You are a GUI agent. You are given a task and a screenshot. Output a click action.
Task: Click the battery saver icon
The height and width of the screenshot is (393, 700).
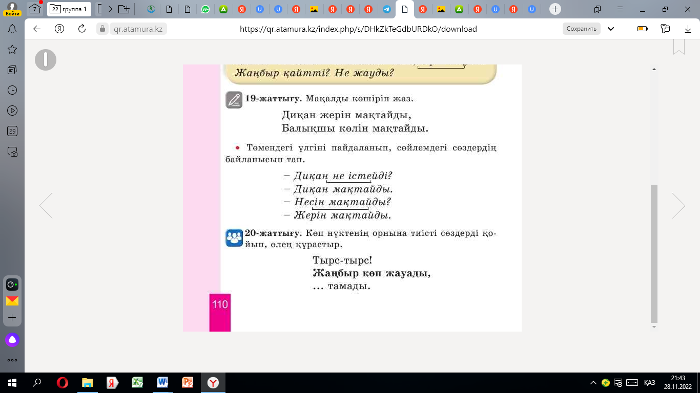pos(643,29)
